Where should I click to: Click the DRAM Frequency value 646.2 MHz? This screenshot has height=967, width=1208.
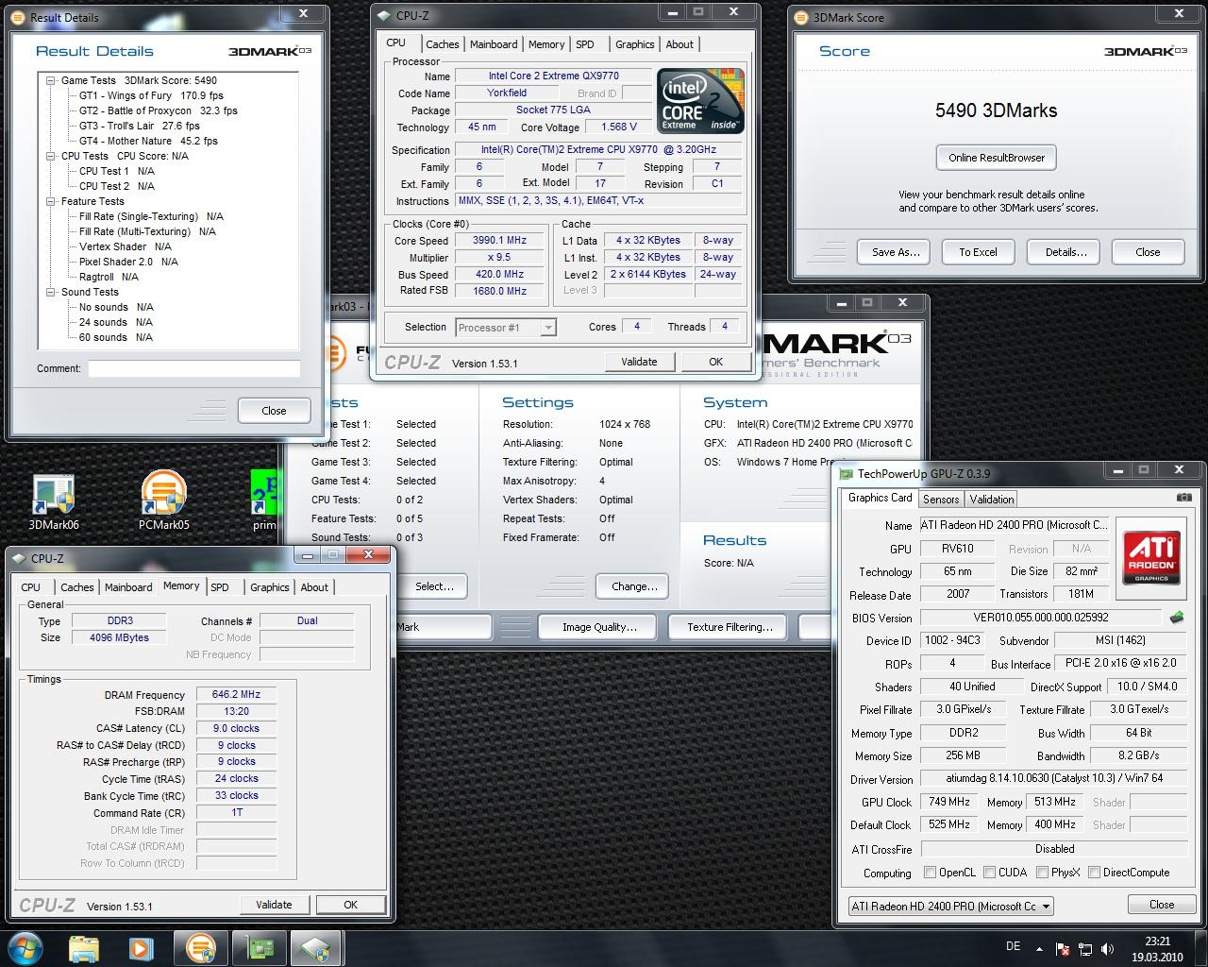click(x=236, y=694)
